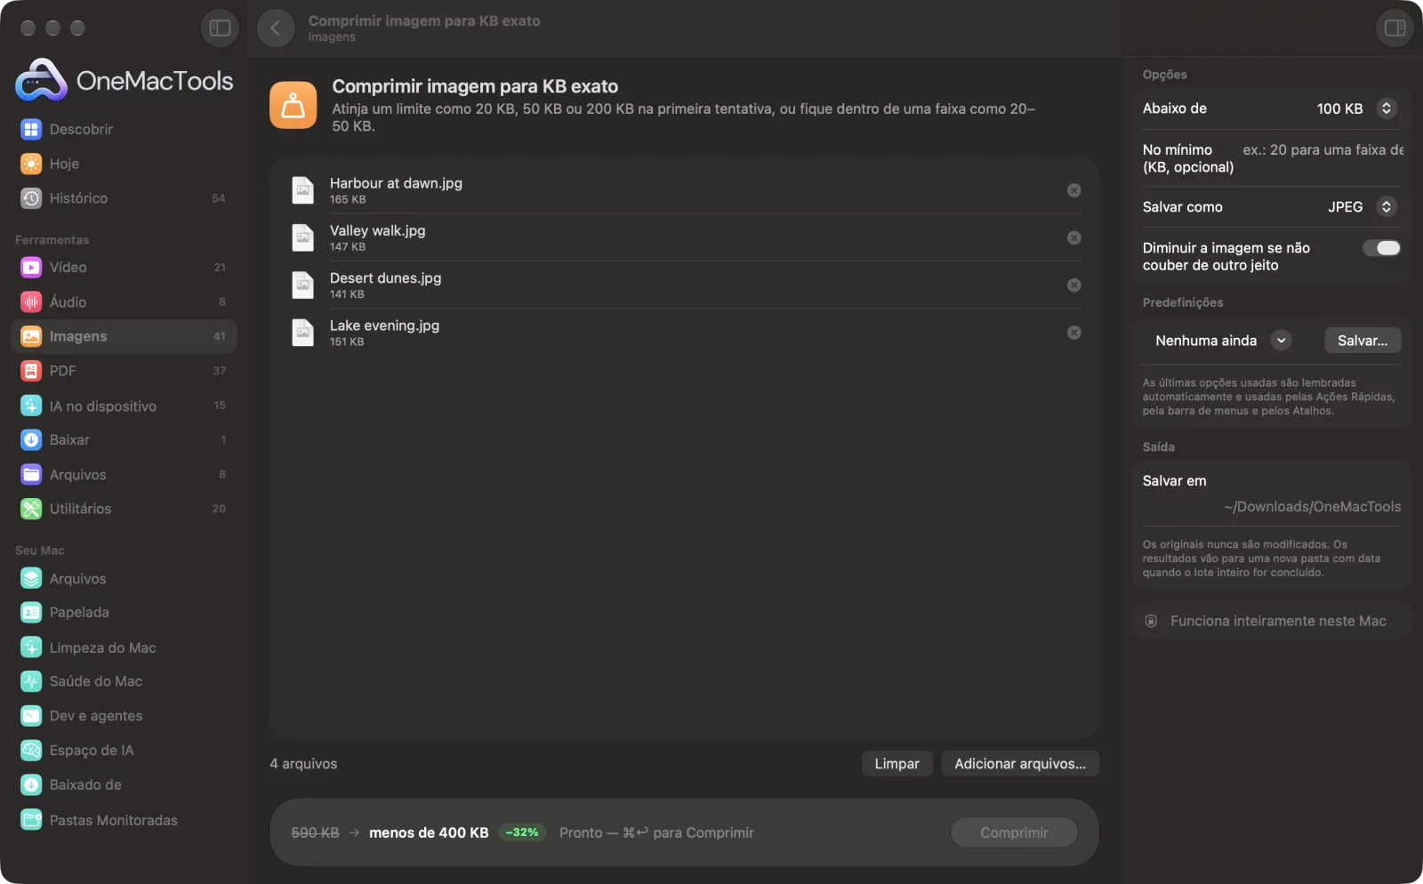Click the Comprimir button

click(1014, 832)
